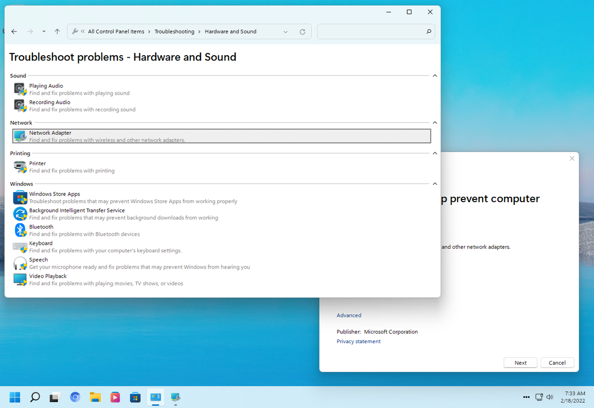Launch the Recording Audio troubleshooter icon
This screenshot has height=408, width=594.
(20, 106)
